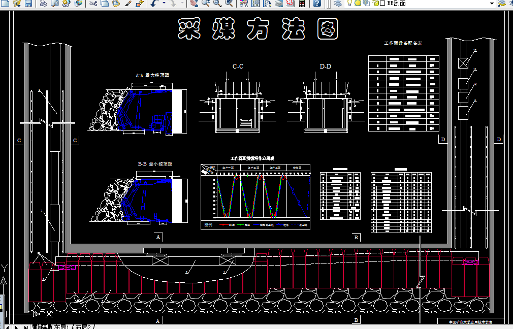Toggle freeze sun icon for BB剖面 layer
The height and width of the screenshot is (329, 513).
358,3
